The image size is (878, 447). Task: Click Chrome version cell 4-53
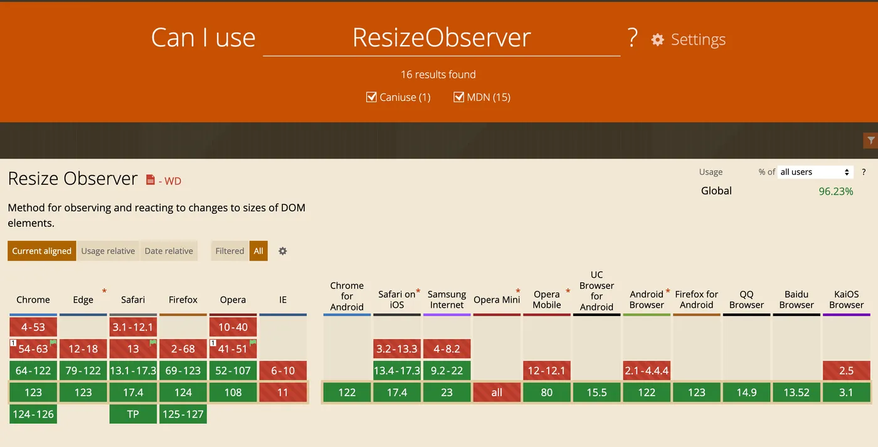coord(33,327)
